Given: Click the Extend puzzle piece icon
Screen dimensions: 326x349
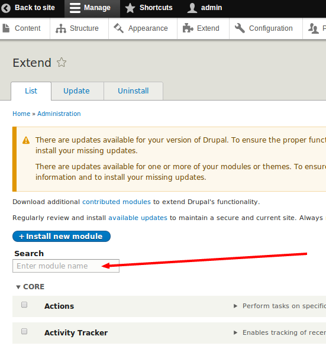Looking at the screenshot, I should [x=188, y=28].
